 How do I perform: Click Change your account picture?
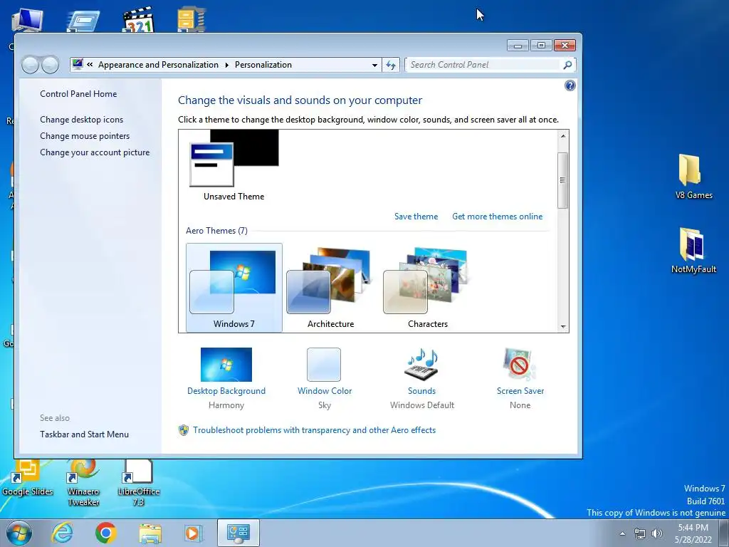pos(95,152)
